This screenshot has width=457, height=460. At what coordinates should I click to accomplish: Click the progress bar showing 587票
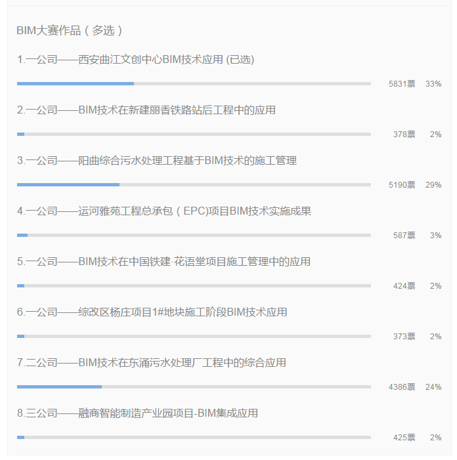pos(194,236)
